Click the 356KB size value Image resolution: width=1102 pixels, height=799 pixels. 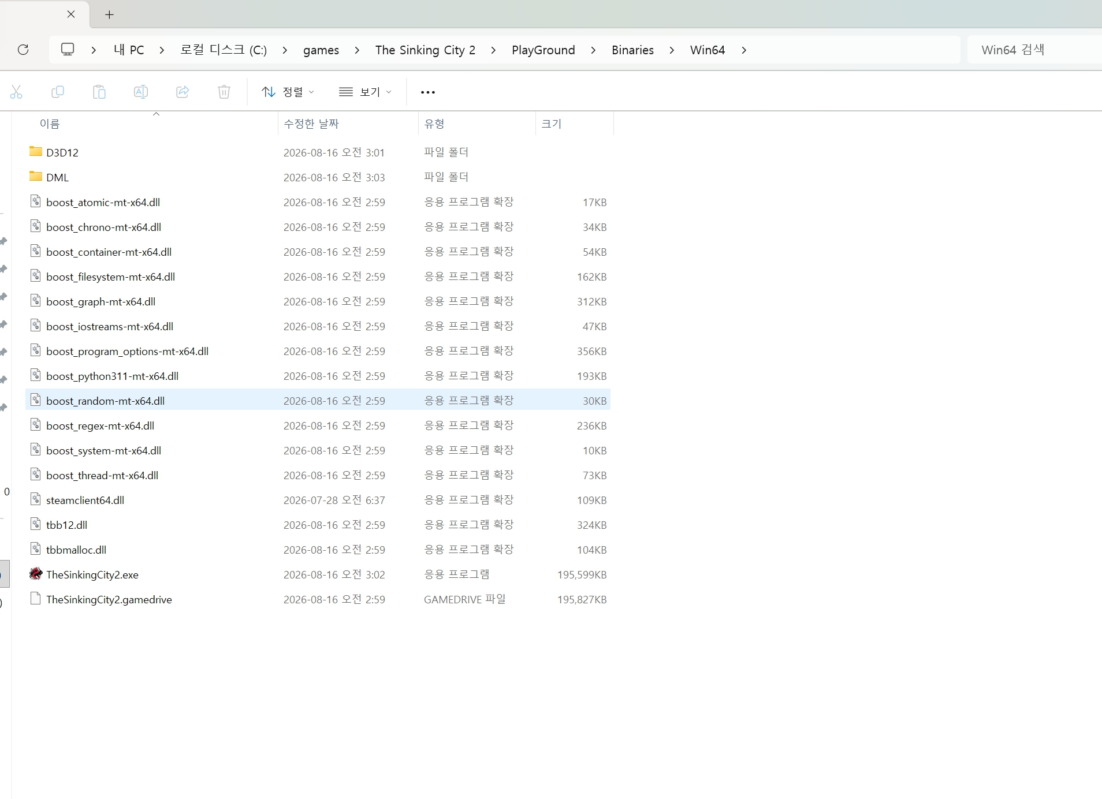[592, 351]
